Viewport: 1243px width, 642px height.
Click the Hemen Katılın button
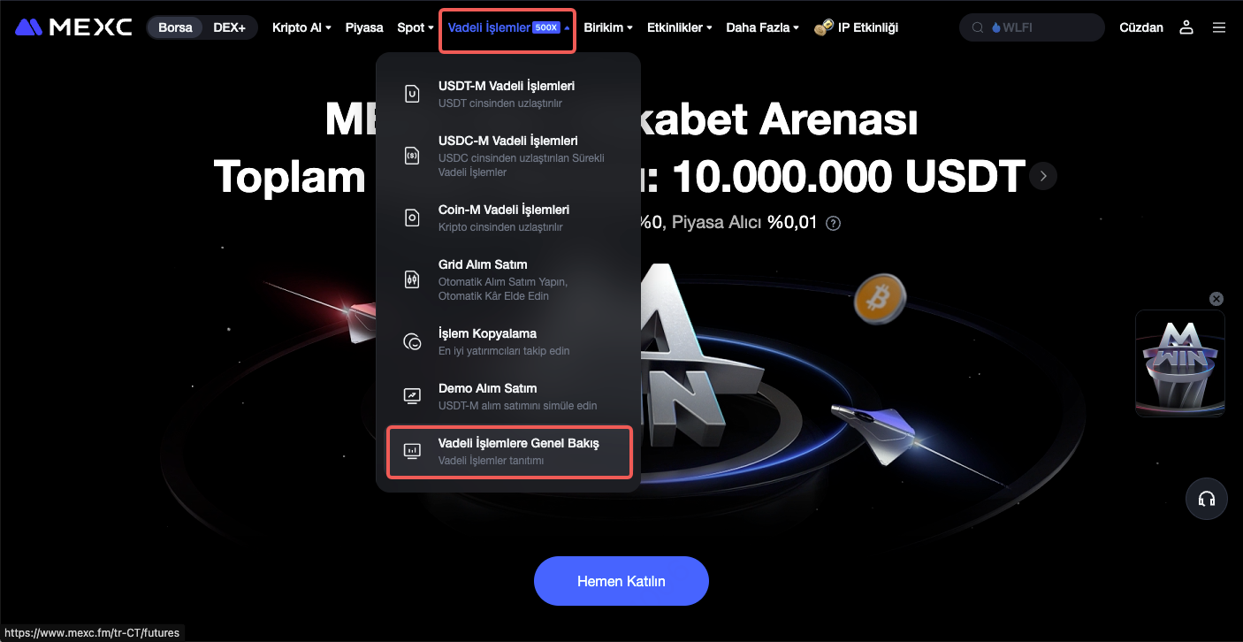click(621, 581)
